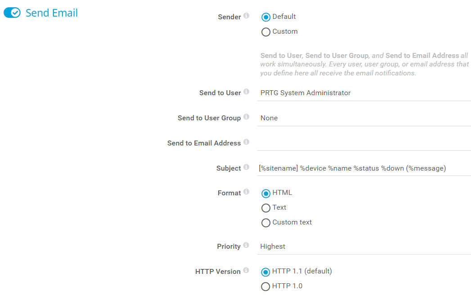471x295 pixels.
Task: Click the info icon beside Priority
Action: 246,245
